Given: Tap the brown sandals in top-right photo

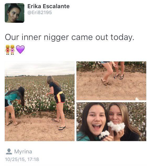Looking at the screenshot, I should coord(106,82).
